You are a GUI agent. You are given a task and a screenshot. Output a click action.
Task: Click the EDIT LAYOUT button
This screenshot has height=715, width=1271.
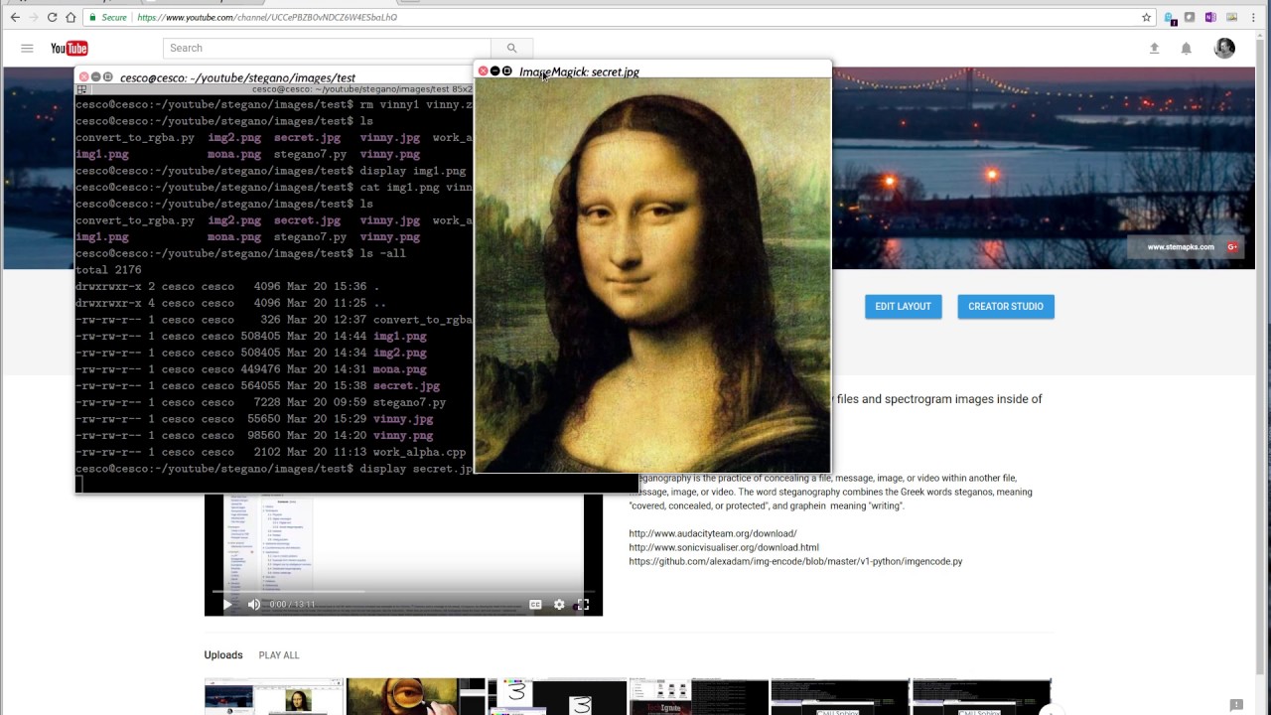pyautogui.click(x=903, y=306)
